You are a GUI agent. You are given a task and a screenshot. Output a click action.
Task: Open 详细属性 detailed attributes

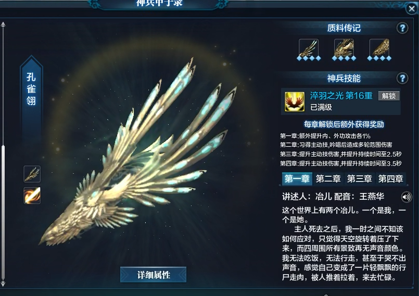154,275
